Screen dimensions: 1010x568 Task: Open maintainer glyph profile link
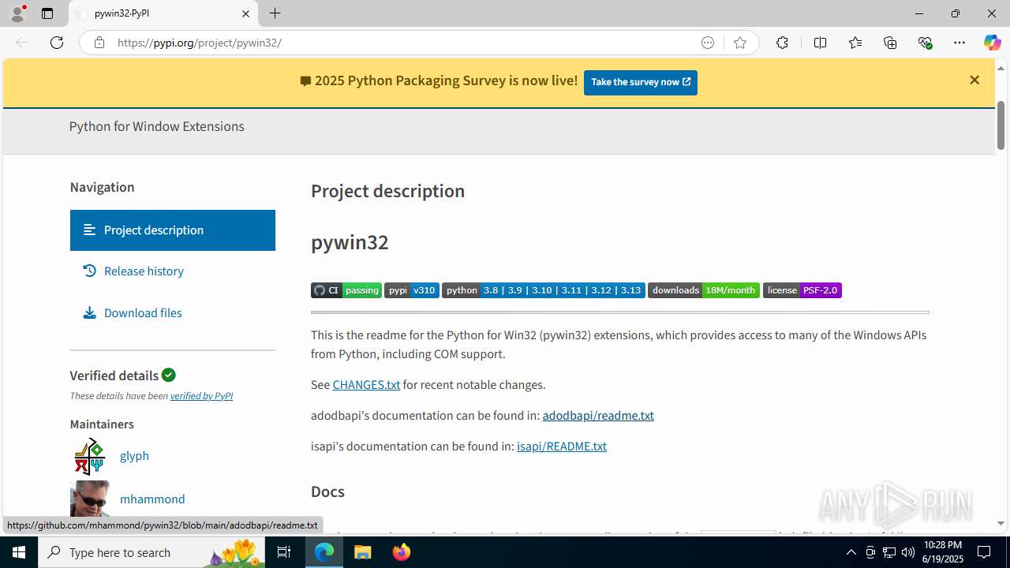(x=134, y=456)
